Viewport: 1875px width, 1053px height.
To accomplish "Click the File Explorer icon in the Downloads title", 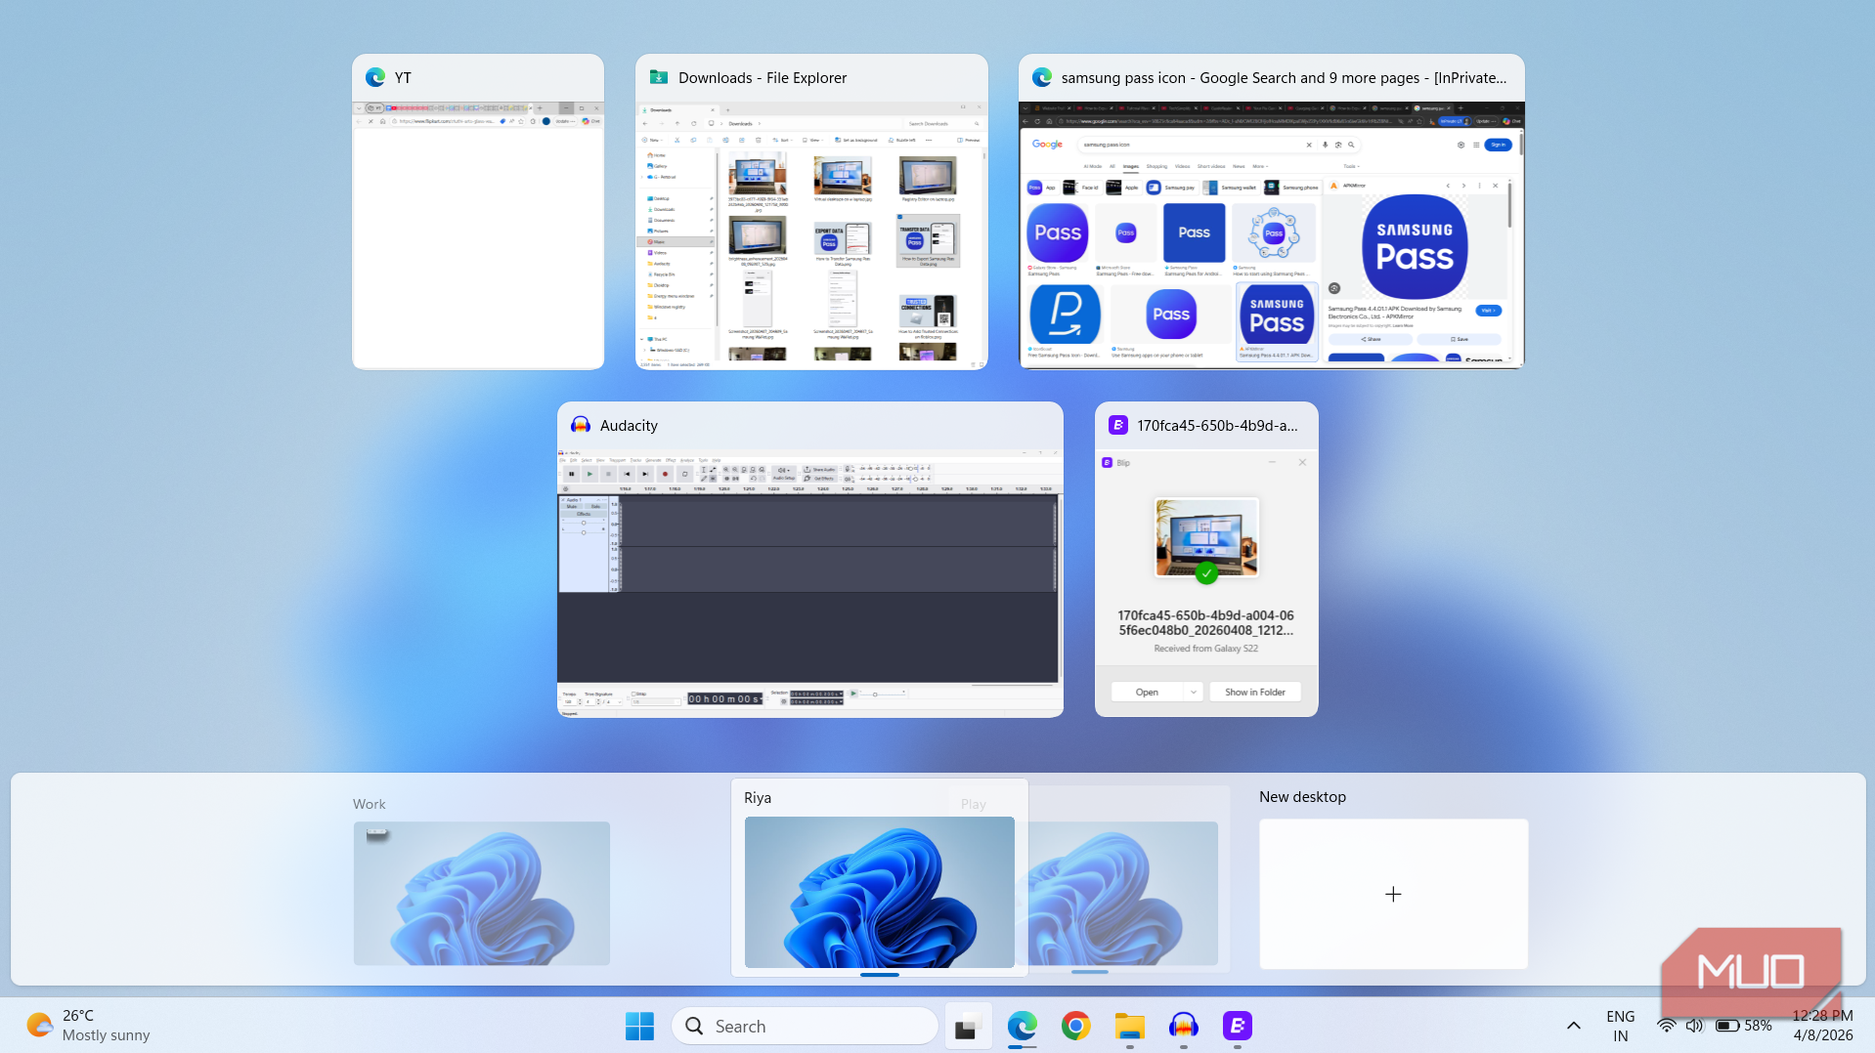I will pos(659,77).
